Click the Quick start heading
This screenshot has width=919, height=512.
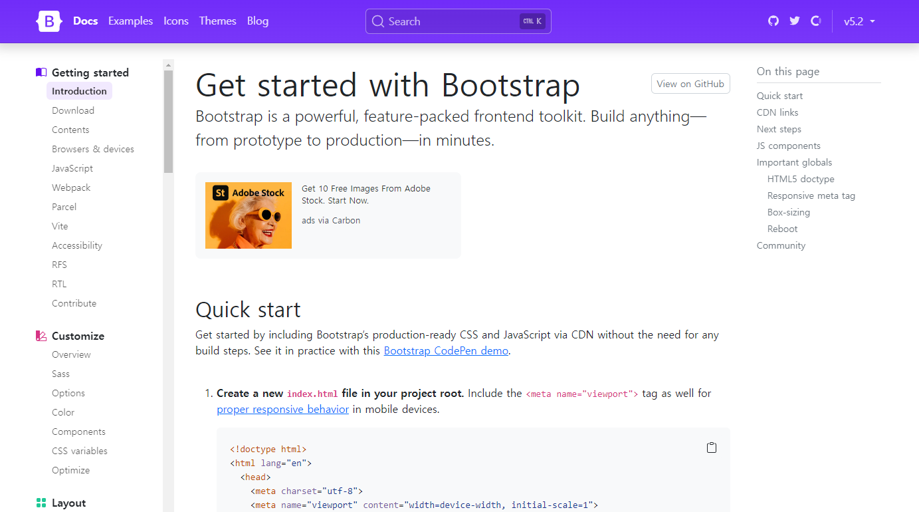[x=248, y=309]
